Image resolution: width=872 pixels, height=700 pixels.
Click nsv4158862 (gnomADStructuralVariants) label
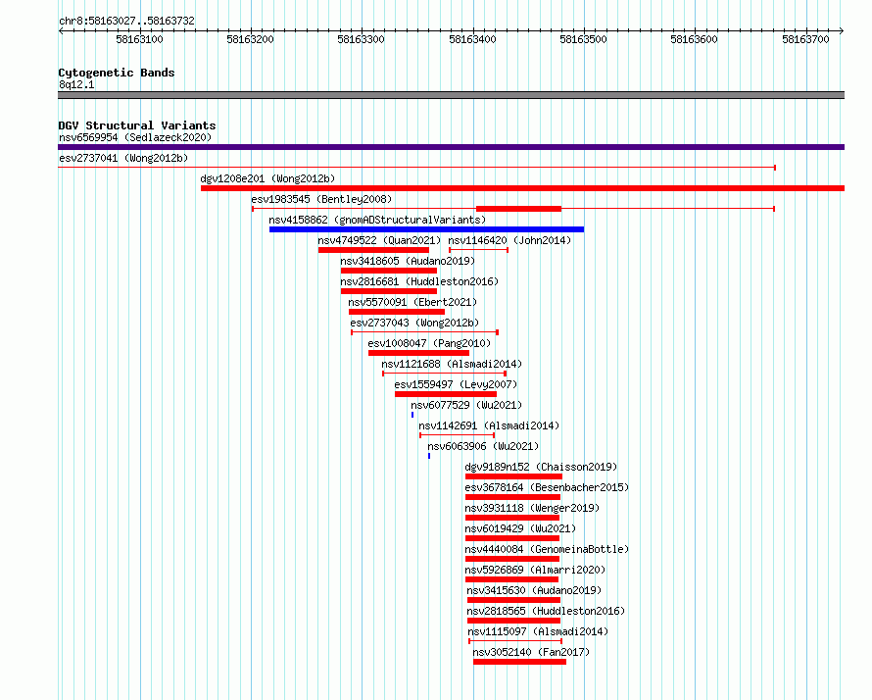coord(377,220)
